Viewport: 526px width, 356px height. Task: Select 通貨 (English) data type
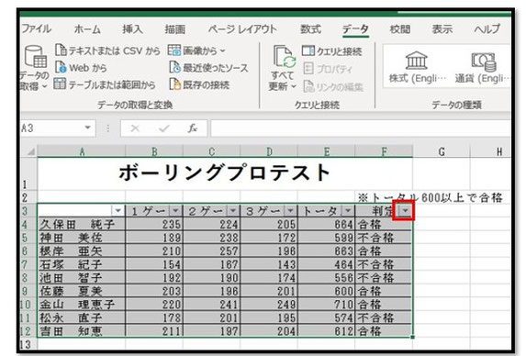pos(482,67)
